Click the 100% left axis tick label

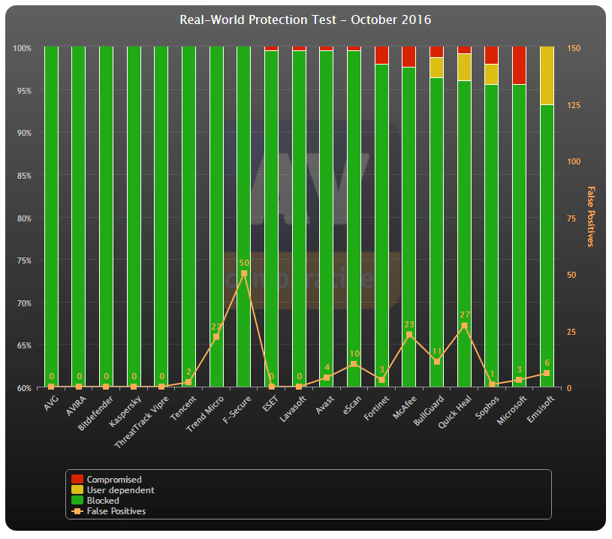(22, 48)
